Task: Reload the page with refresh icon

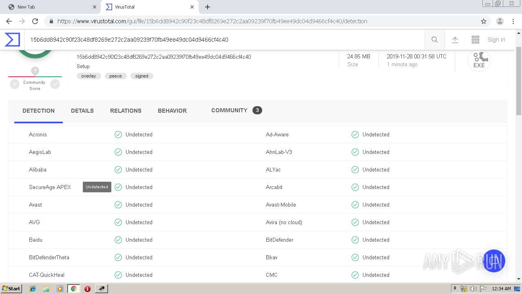Action: pos(35,21)
